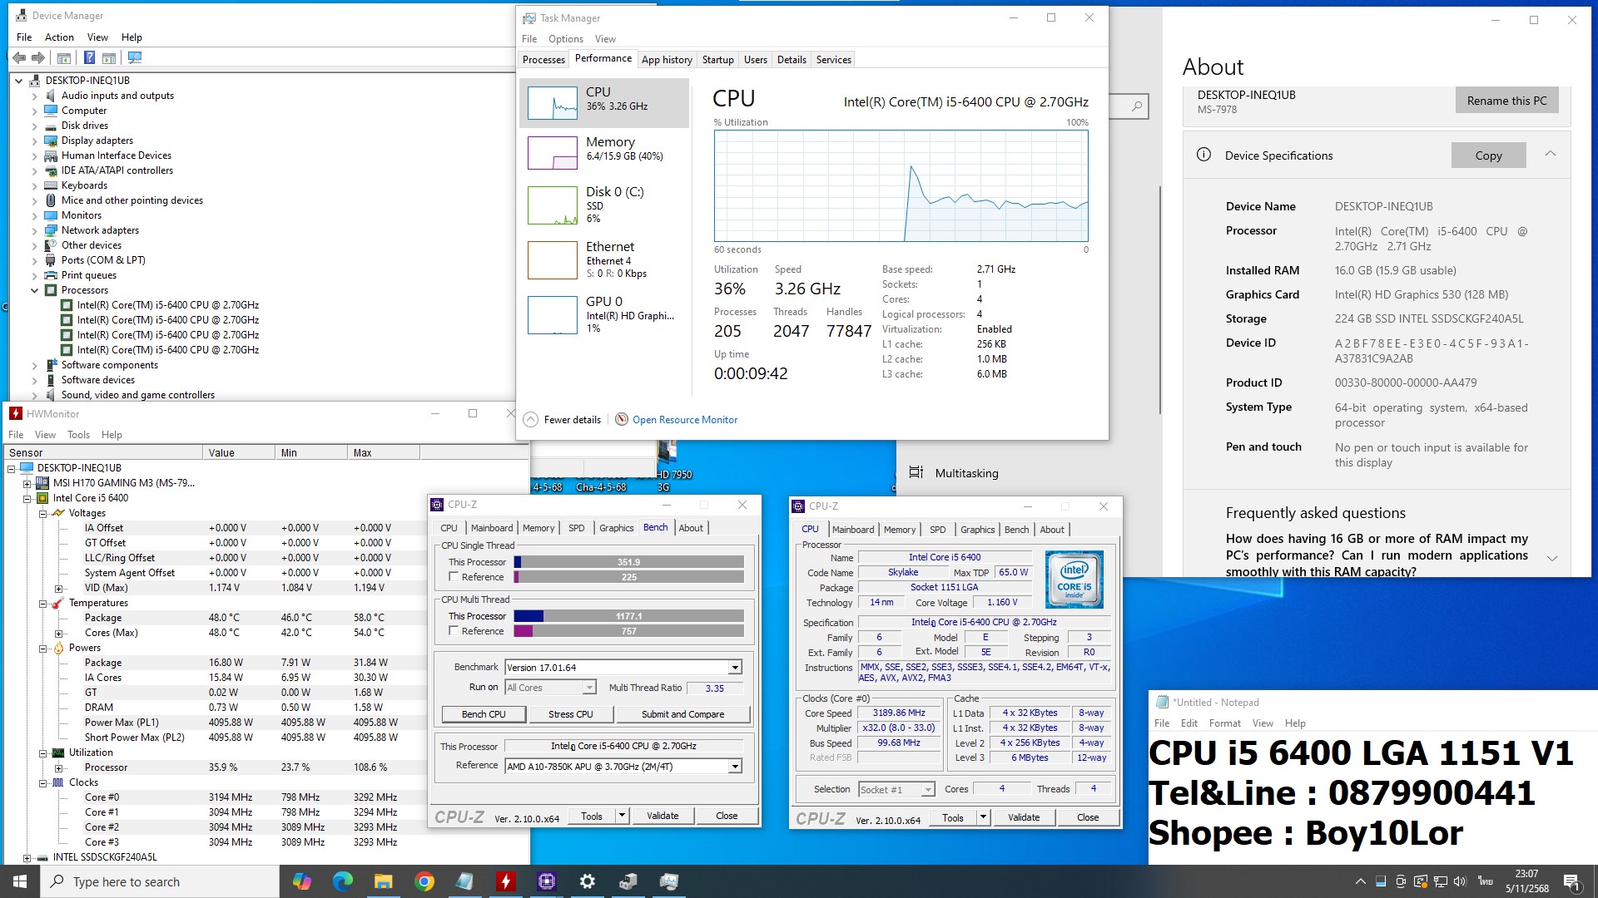Image resolution: width=1598 pixels, height=898 pixels.
Task: Open HWMonitor from the taskbar
Action: coord(505,881)
